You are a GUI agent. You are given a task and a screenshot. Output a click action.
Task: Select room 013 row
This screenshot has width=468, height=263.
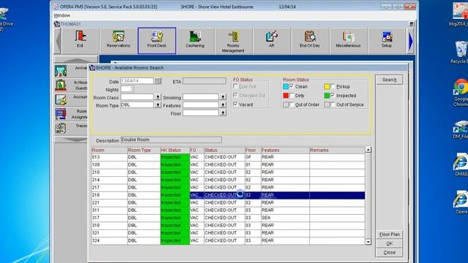tap(228, 157)
